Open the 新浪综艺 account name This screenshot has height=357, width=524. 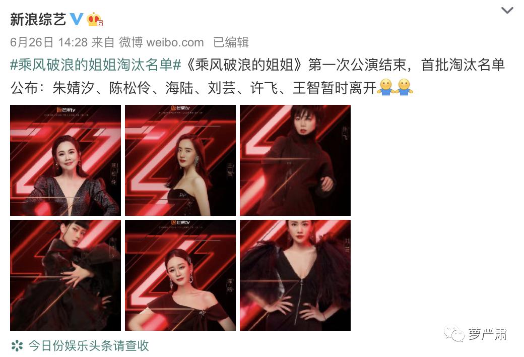[x=38, y=19]
